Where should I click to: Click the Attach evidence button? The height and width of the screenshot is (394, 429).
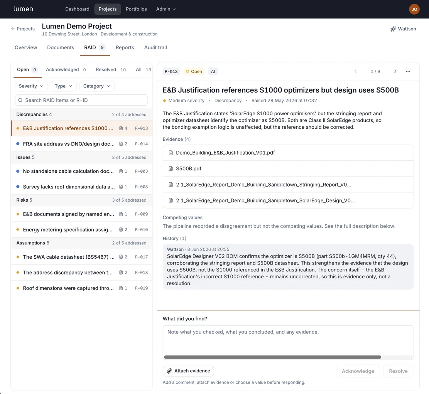[x=188, y=371]
